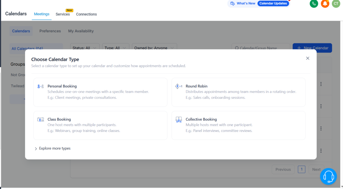Viewport: 343px width, 189px height.
Task: Click the New Calendar button
Action: click(312, 48)
